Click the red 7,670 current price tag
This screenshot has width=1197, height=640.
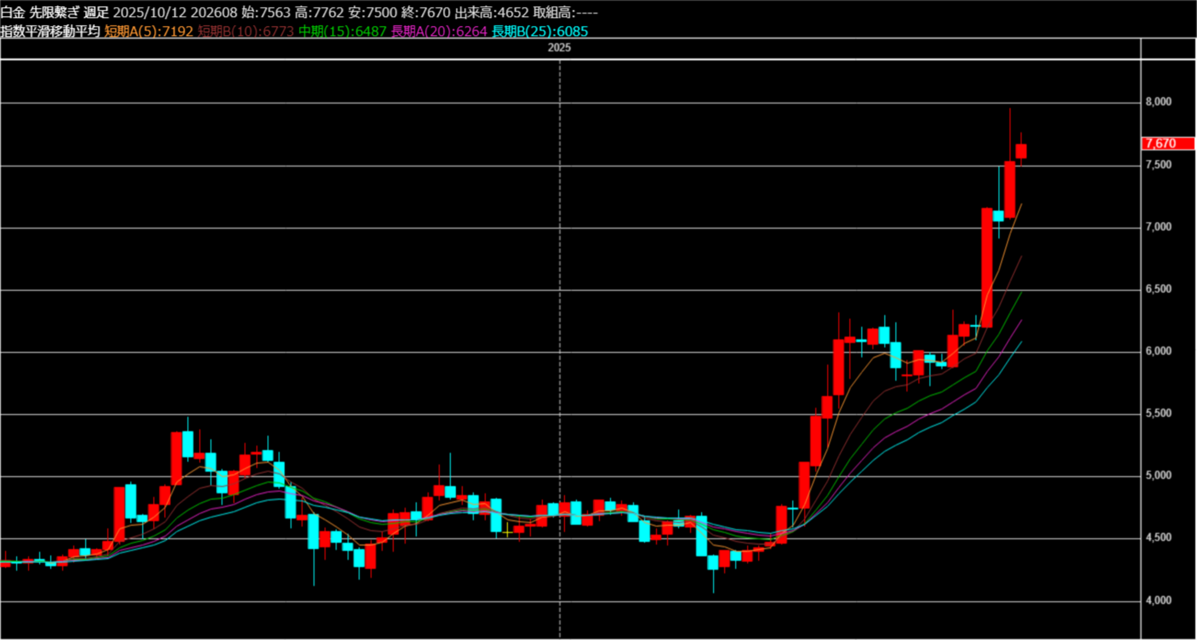(x=1162, y=144)
